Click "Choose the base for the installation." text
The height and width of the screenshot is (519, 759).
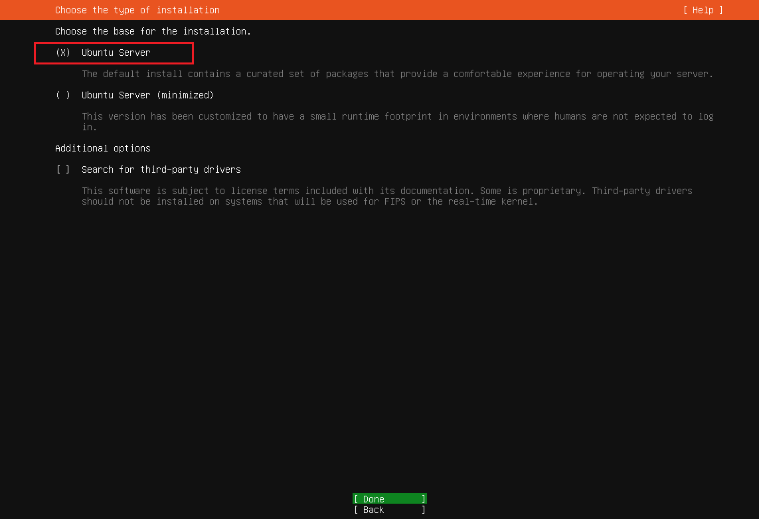pyautogui.click(x=153, y=31)
